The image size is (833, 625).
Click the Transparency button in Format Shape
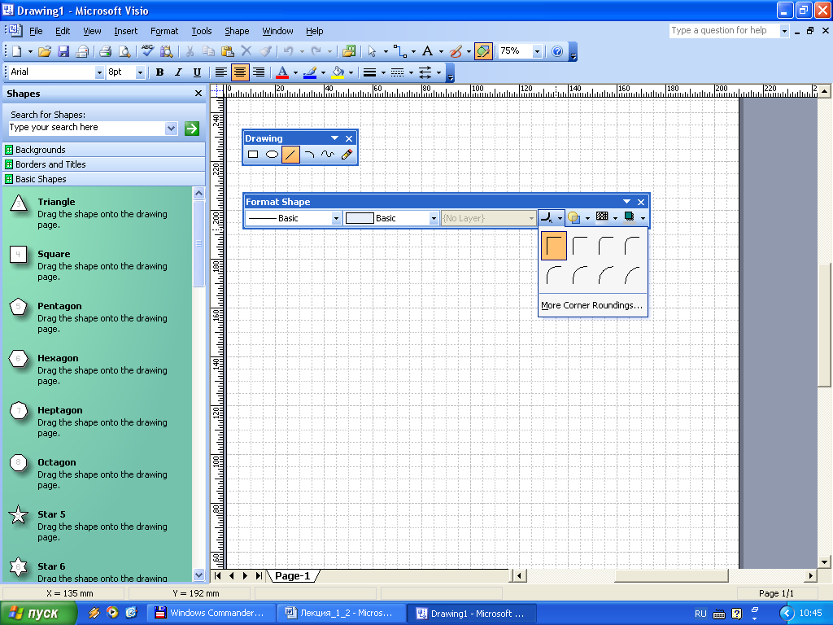pos(574,217)
